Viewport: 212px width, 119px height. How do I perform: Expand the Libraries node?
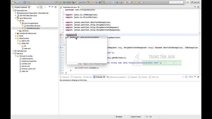click(18, 31)
